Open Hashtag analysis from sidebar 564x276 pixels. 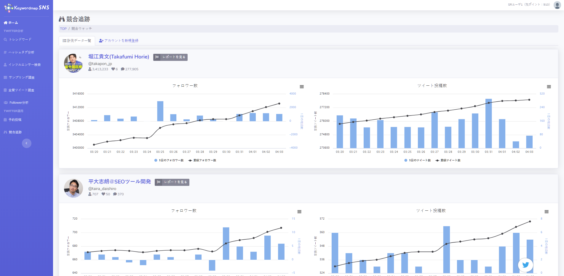pos(21,52)
